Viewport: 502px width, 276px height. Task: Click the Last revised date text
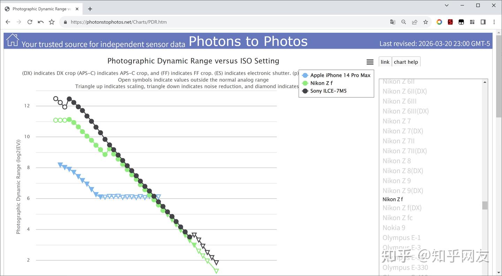coord(435,44)
